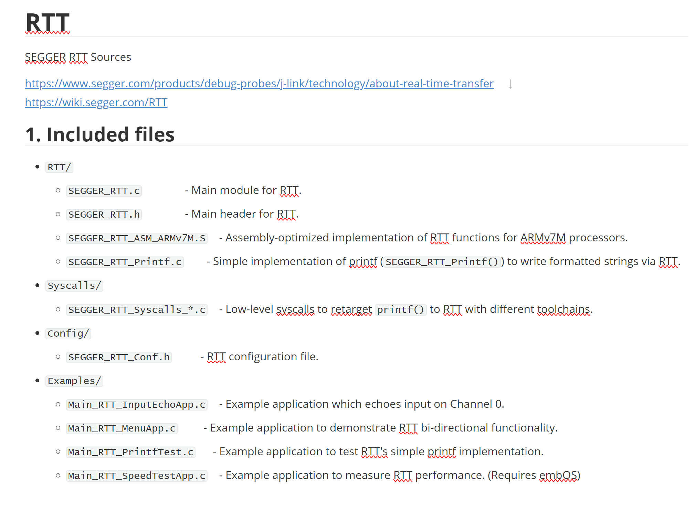Click the SEGGER_RTT_Syscalls_*.c file name

tap(137, 310)
